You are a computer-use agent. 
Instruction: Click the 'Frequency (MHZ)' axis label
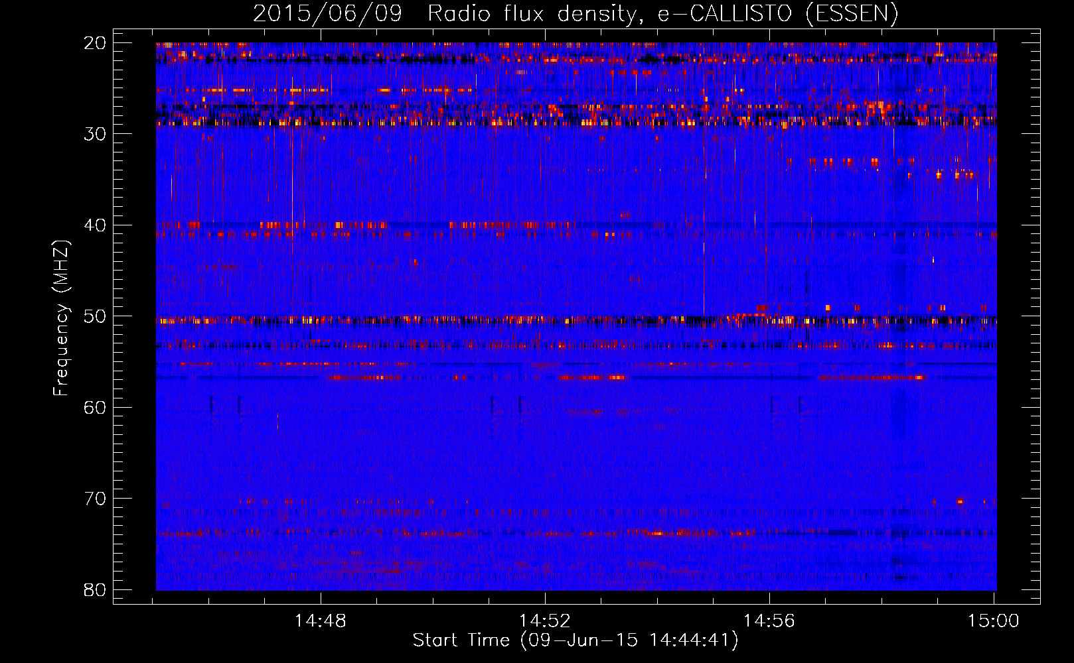61,318
